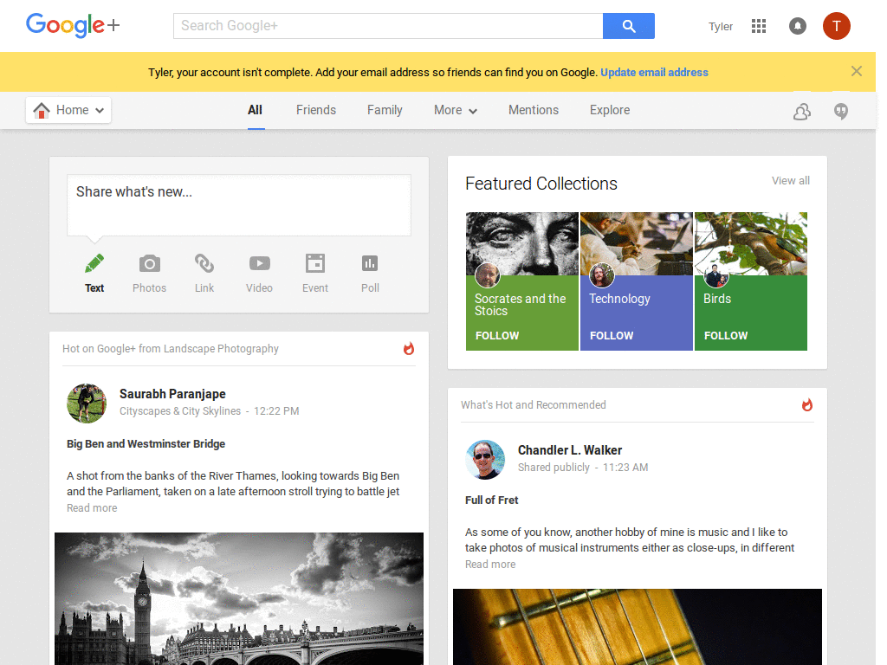Click the Full of Fret title
887x665 pixels.
[x=492, y=500]
